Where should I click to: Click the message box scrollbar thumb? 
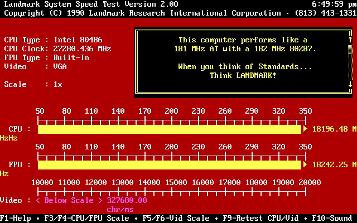click(x=350, y=49)
